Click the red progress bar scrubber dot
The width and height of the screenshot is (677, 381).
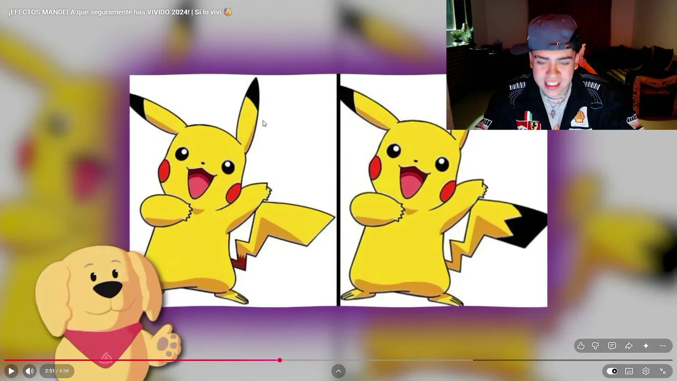tap(280, 360)
